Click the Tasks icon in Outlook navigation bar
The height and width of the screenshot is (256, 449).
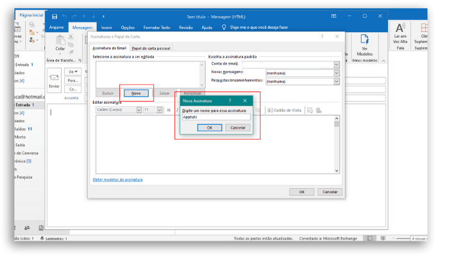[41, 228]
